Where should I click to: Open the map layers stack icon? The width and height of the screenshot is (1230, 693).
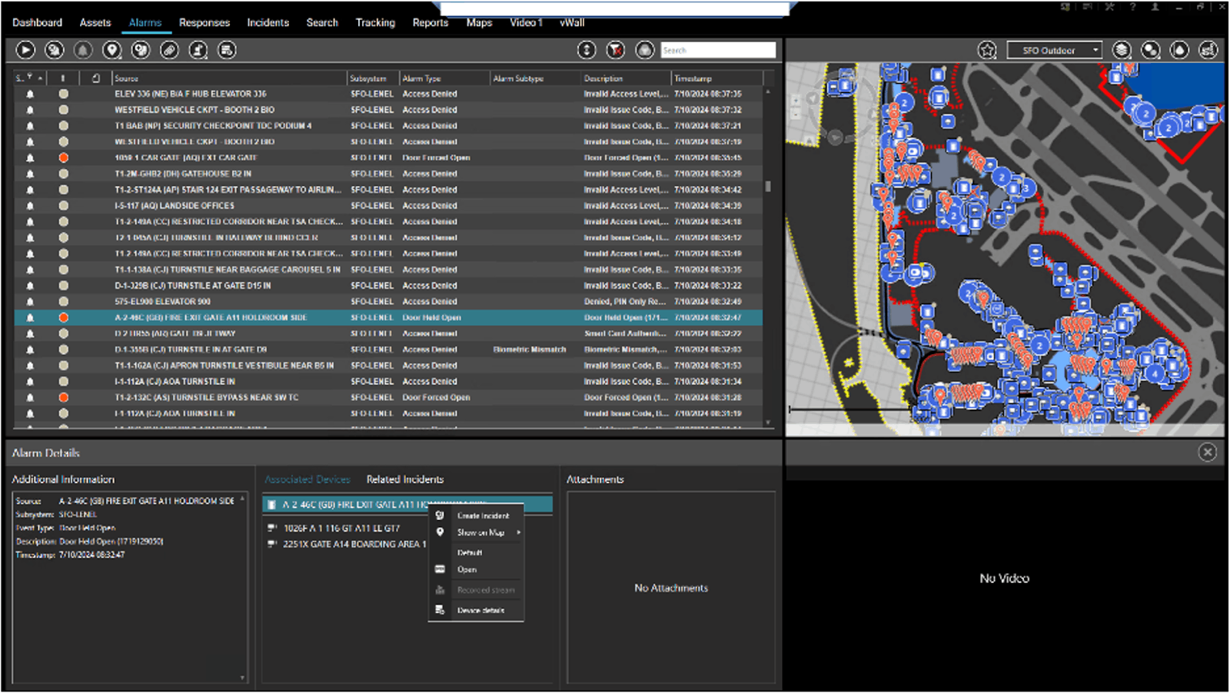coord(1122,50)
